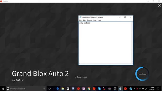Open the volume control in the tray

(140, 89)
